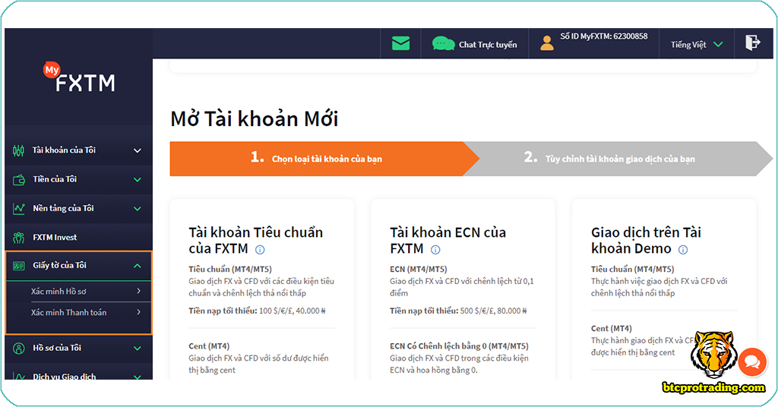Click info icon next to Tài khoản Demo
This screenshot has width=778, height=407.
683,249
